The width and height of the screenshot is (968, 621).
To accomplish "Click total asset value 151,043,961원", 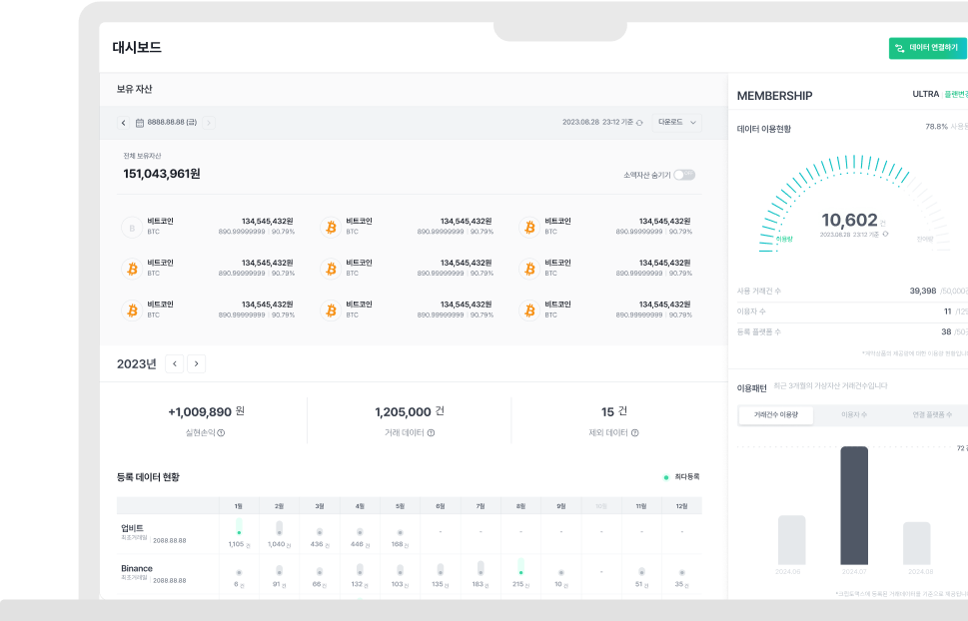I will 162,174.
